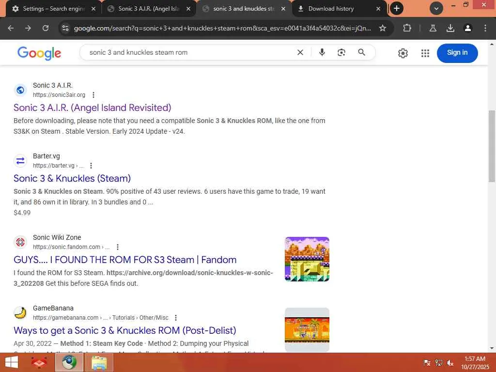Close the Settings – Search engine tab
The image size is (496, 372).
[x=93, y=9]
